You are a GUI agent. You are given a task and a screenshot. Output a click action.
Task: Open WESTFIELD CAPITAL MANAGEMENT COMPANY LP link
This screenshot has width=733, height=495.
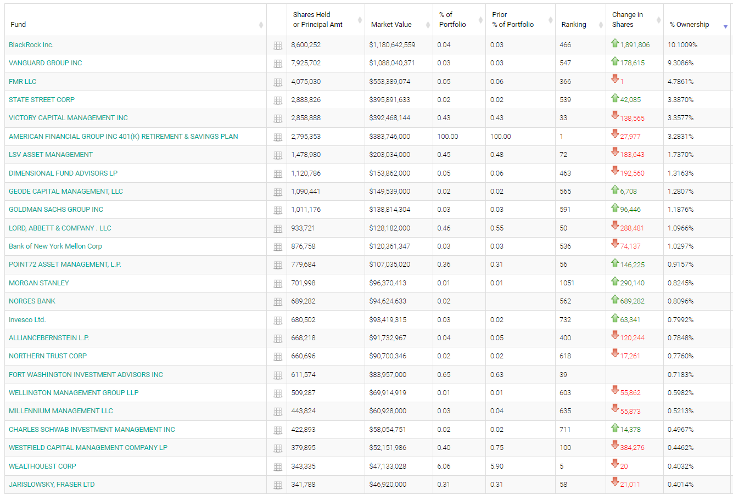click(88, 448)
